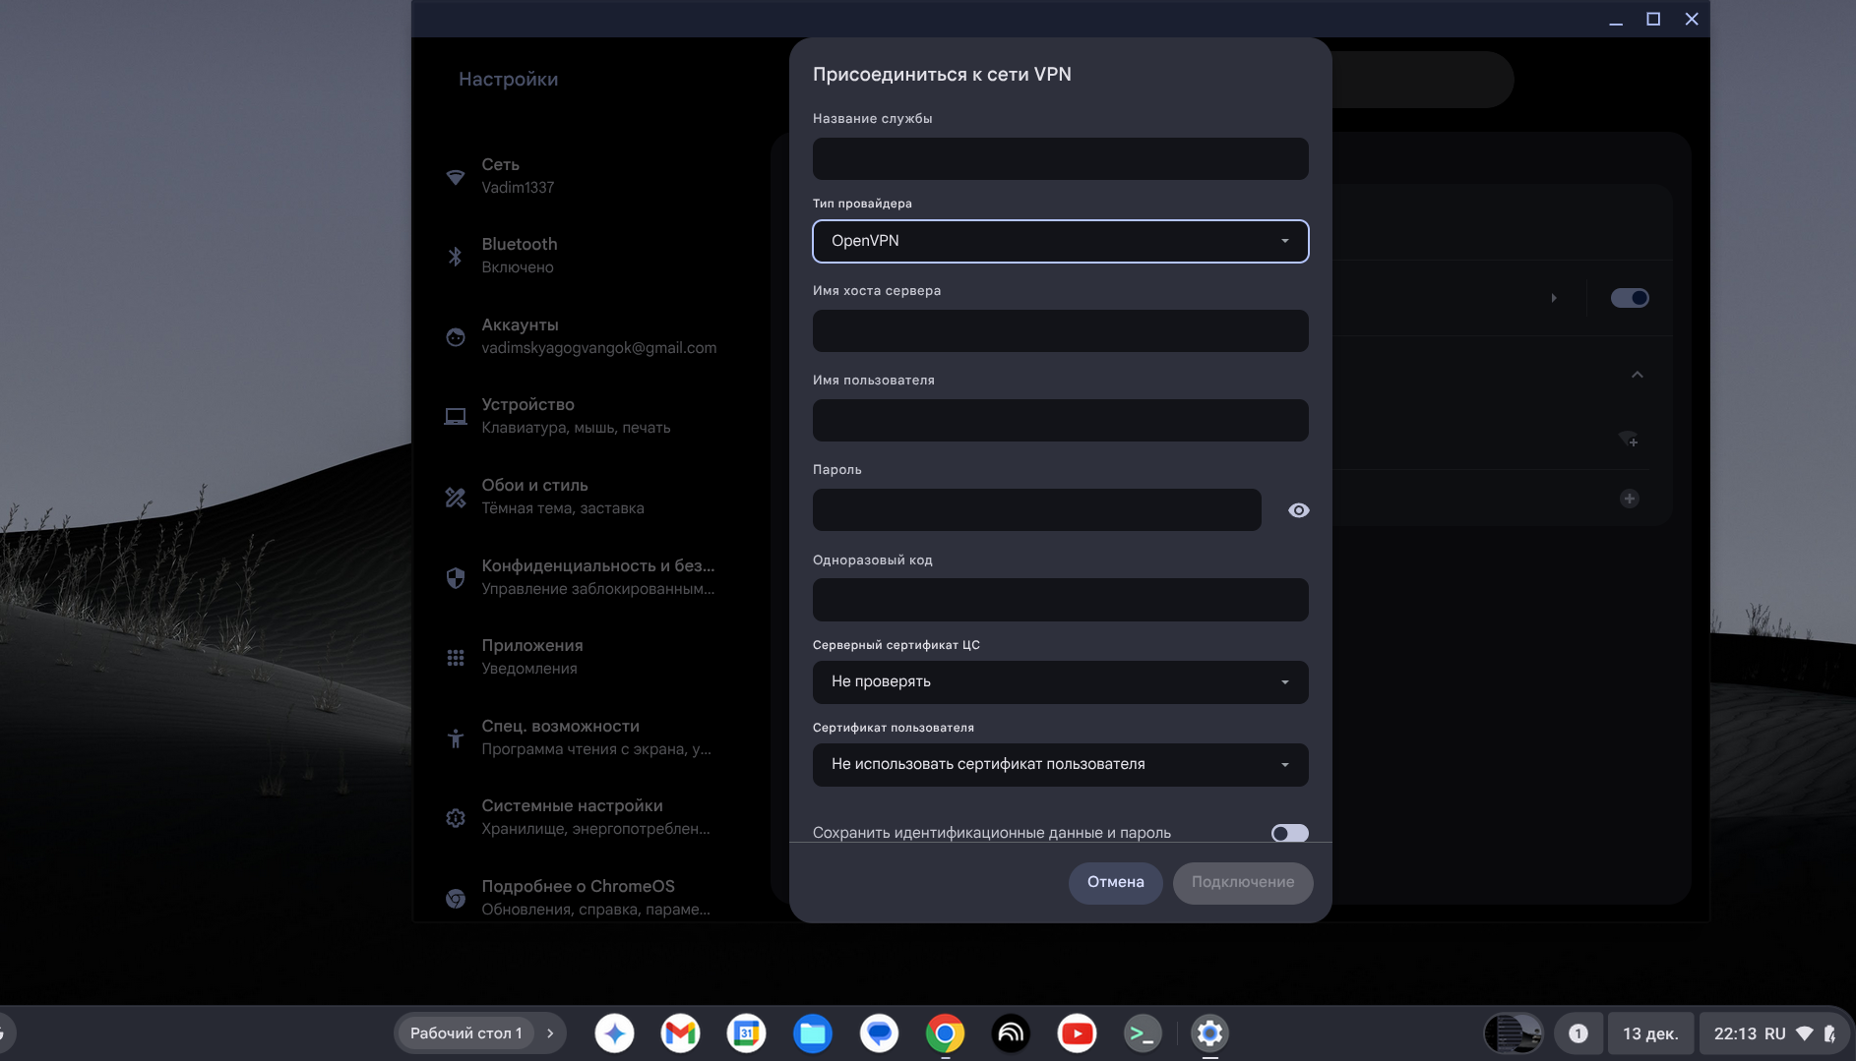Screen dimensions: 1856x1061
Task: Launch Google Calendar from the shelf
Action: [746, 1033]
